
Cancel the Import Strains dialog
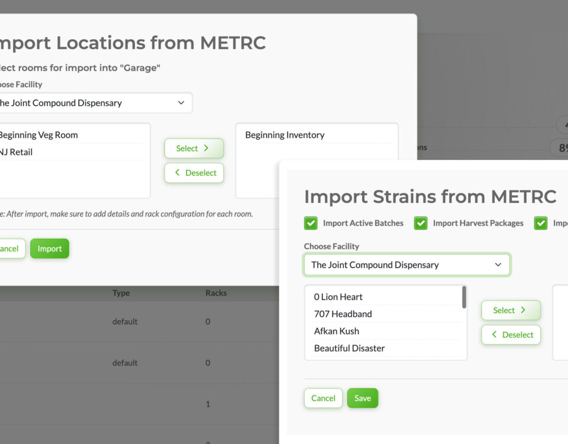click(x=323, y=398)
